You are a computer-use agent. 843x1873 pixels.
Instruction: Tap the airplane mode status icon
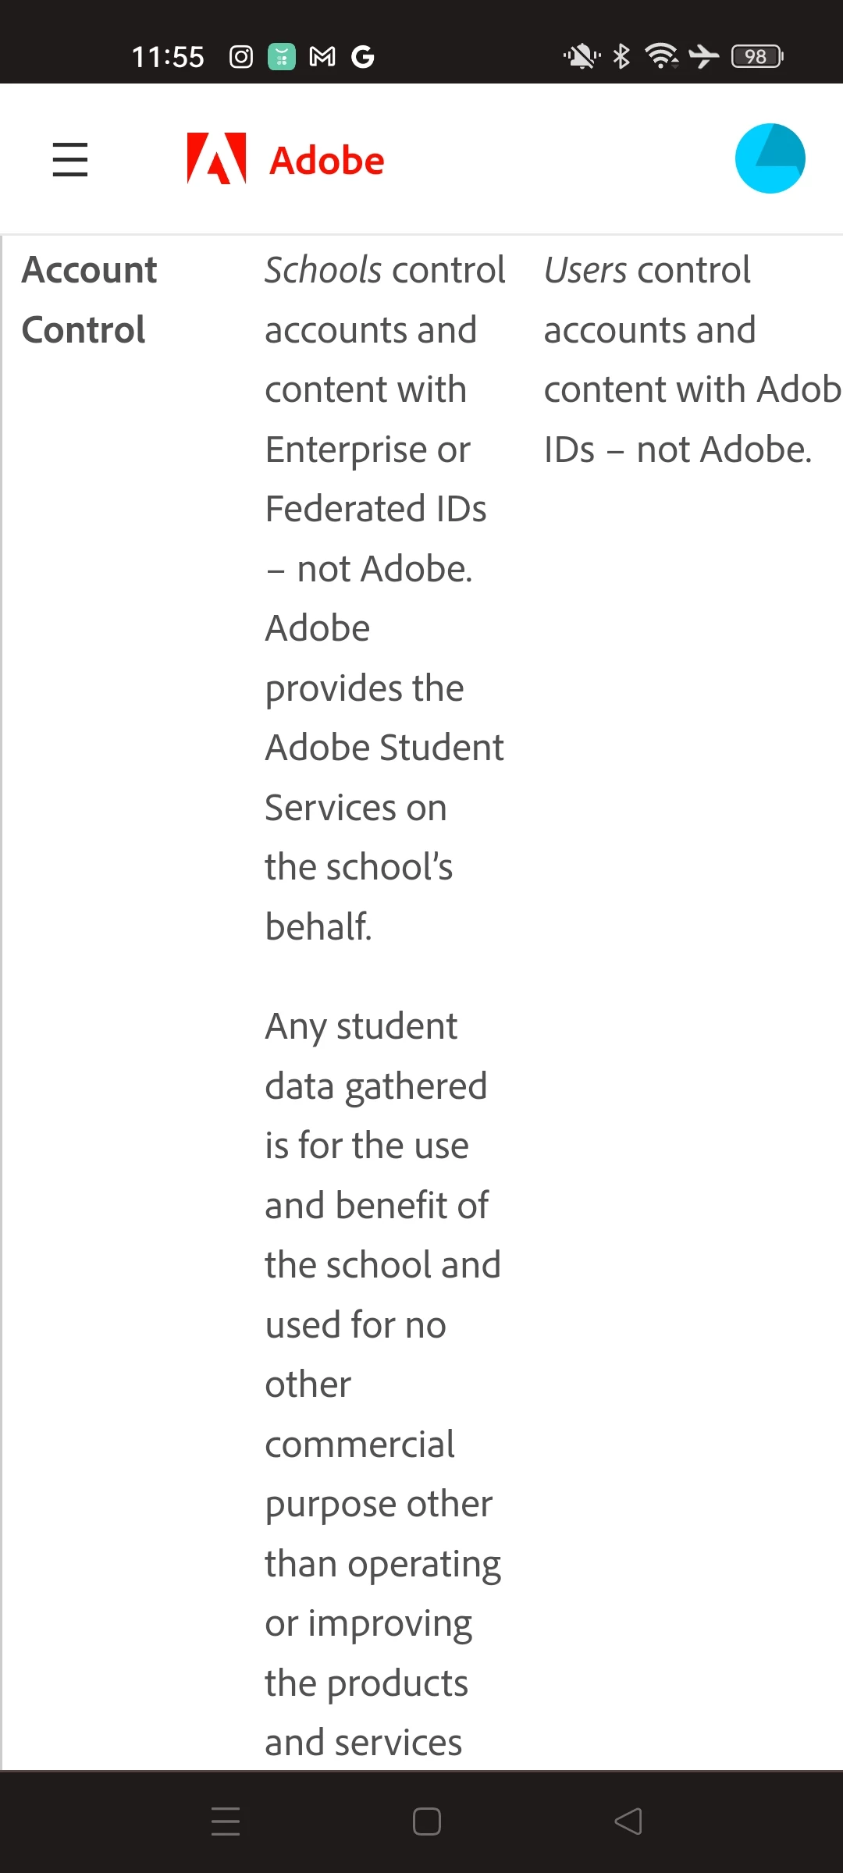tap(704, 56)
